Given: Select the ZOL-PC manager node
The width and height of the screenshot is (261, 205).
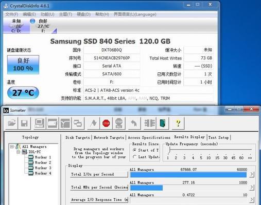Looking at the screenshot, I should 34,152.
